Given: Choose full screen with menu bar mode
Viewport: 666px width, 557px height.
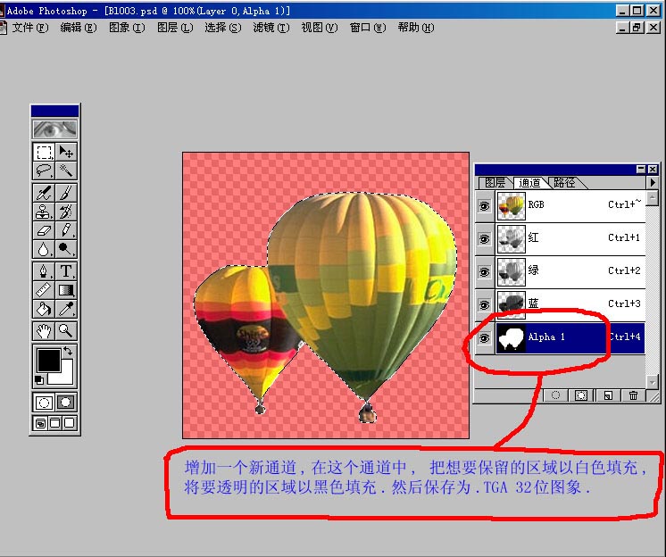Looking at the screenshot, I should point(55,423).
